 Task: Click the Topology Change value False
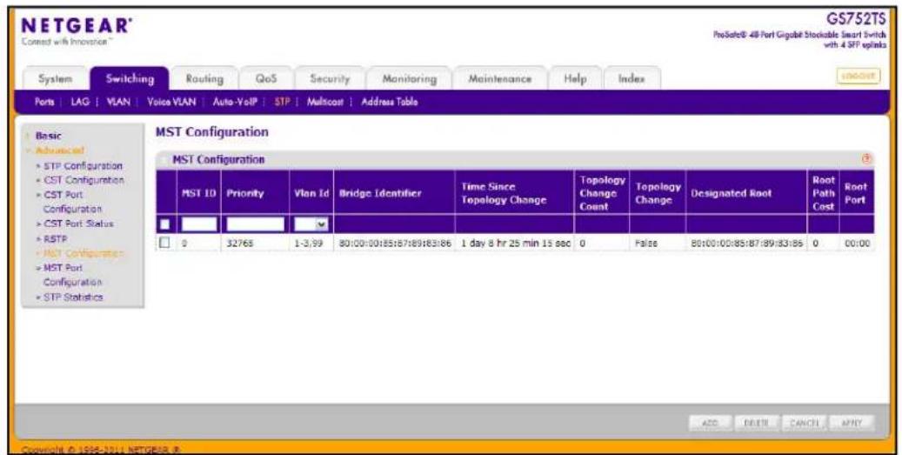645,244
